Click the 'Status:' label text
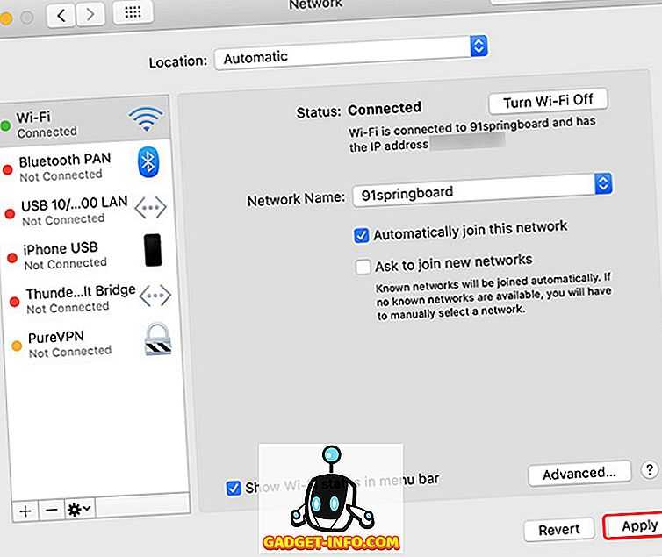 point(319,112)
